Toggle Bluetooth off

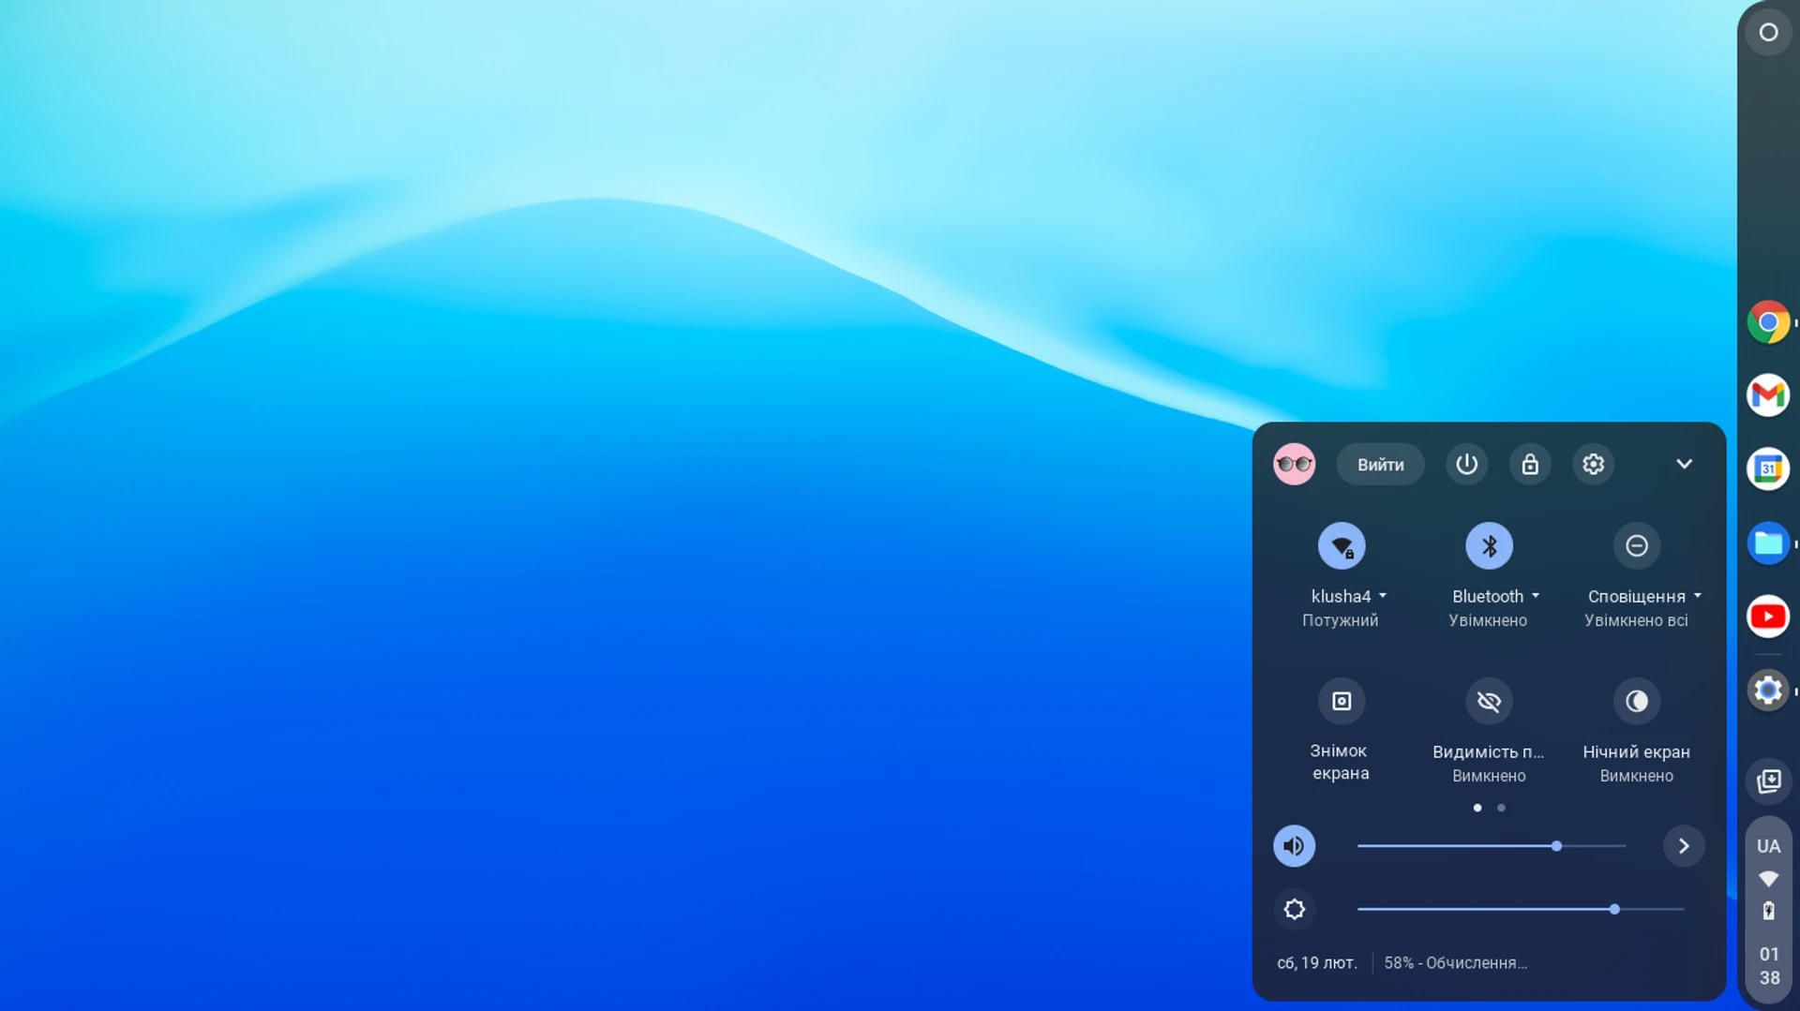1489,545
